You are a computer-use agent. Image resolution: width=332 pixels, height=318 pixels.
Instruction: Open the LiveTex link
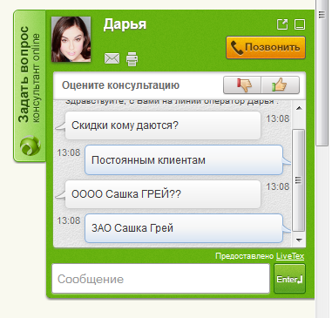(290, 256)
